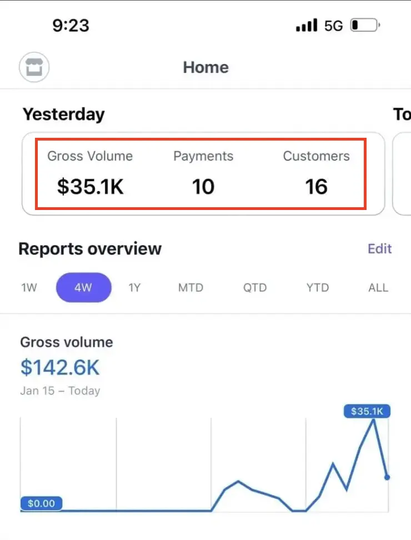Switch to 1Y time range
The width and height of the screenshot is (411, 540).
tap(134, 288)
